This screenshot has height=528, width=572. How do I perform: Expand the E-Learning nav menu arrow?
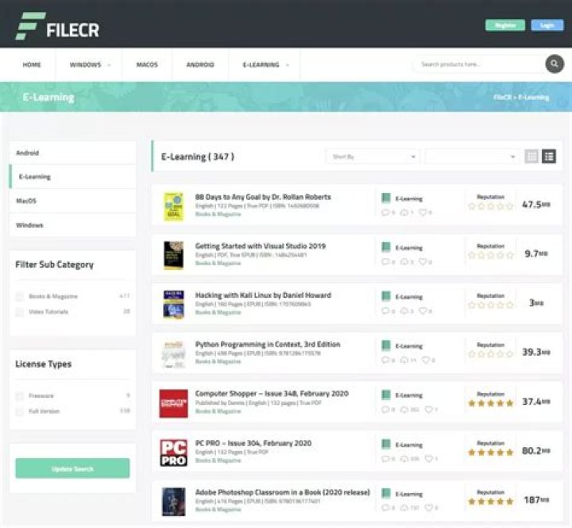tap(288, 65)
